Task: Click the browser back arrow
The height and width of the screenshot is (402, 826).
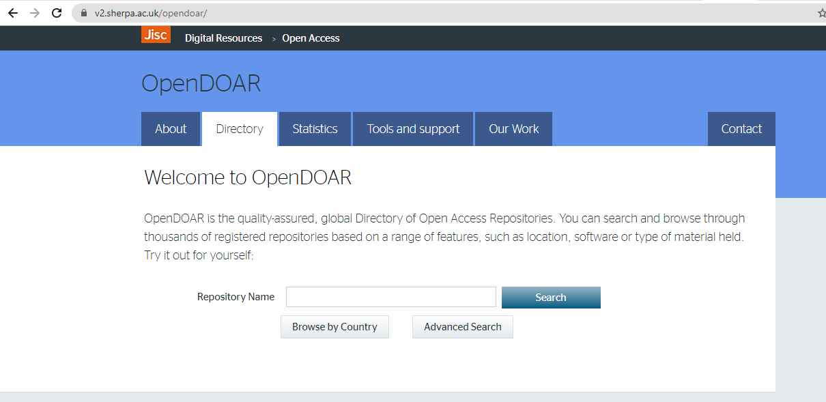Action: (x=13, y=13)
